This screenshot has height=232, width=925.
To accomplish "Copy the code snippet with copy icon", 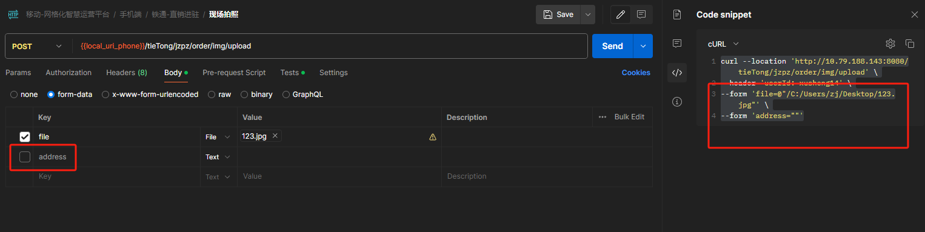I will point(910,44).
